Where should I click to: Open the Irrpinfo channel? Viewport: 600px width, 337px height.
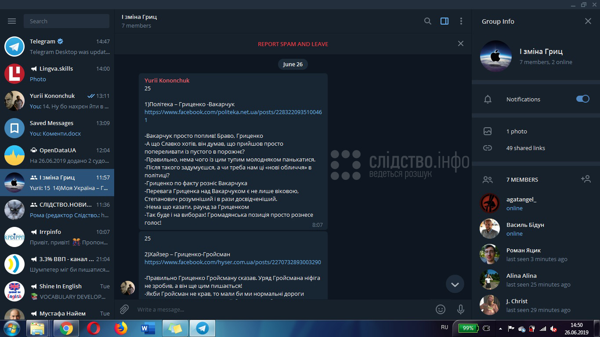(x=57, y=237)
